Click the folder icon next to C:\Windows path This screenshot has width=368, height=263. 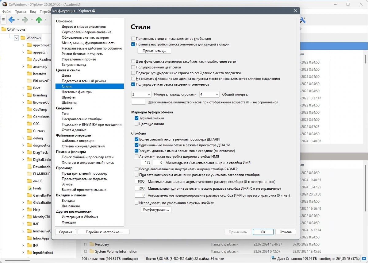[x=4, y=29]
